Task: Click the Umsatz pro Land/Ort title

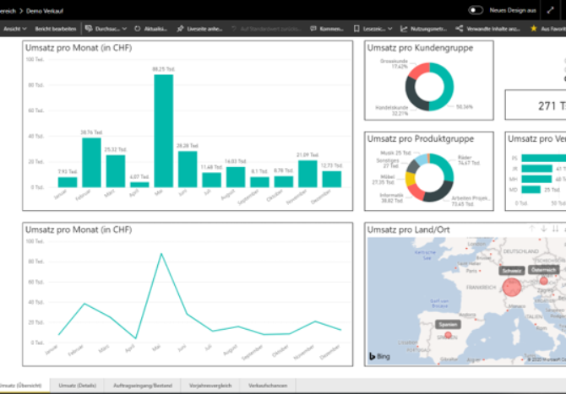Action: click(x=408, y=229)
